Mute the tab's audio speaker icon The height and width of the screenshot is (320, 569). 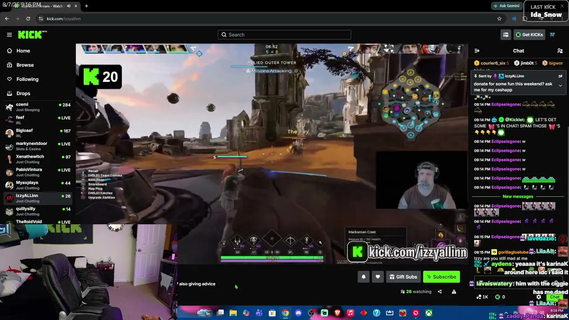68,6
